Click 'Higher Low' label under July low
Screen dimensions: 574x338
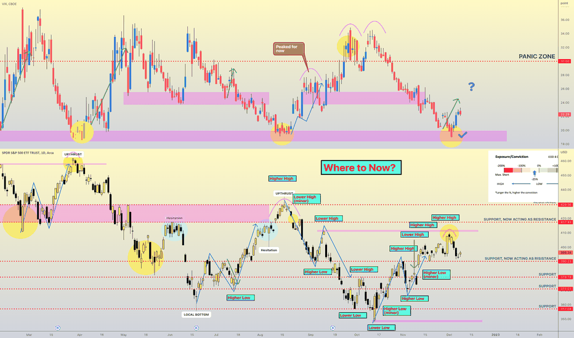pyautogui.click(x=241, y=298)
